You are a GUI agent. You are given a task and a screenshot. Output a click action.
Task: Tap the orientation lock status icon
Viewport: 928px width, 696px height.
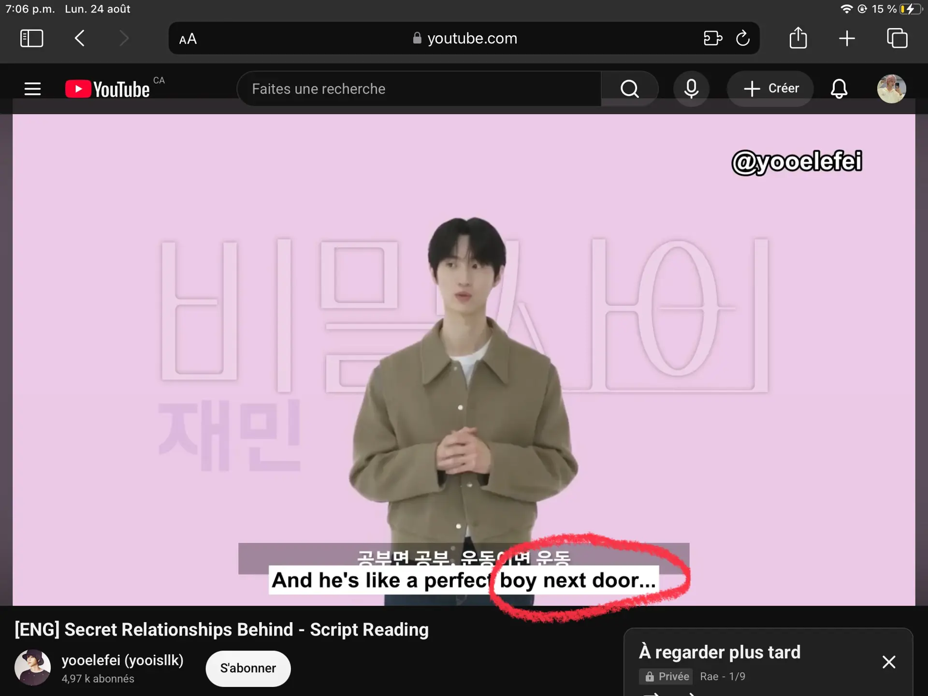coord(862,9)
